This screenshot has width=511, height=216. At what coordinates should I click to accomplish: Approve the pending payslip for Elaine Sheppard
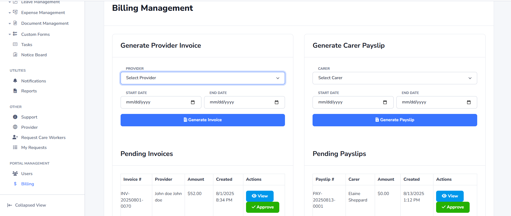(453, 207)
